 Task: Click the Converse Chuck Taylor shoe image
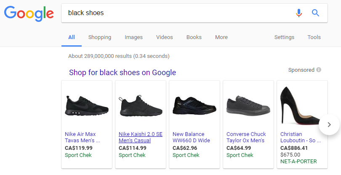248,106
